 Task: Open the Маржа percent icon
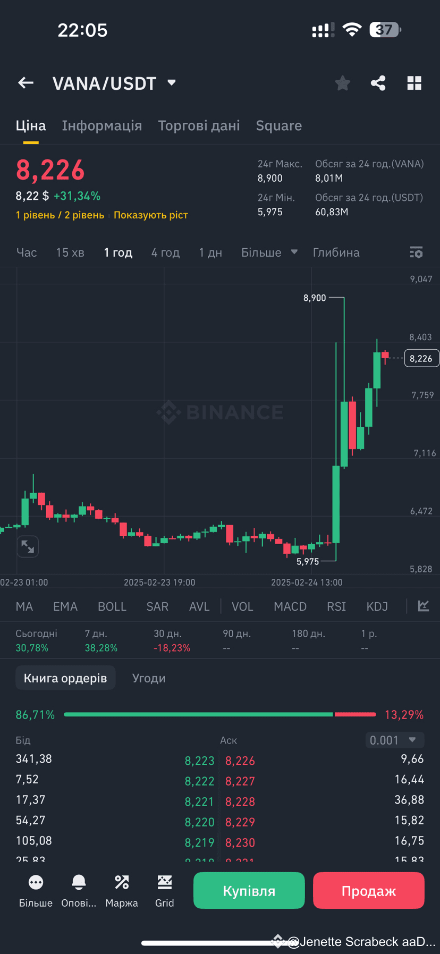click(122, 883)
